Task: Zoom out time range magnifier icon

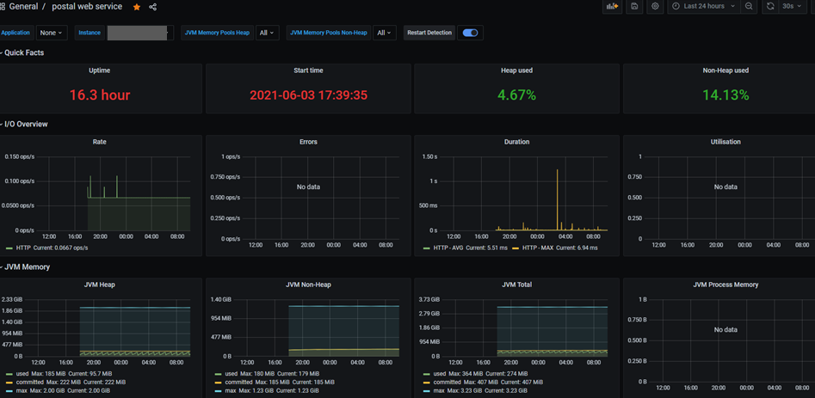Action: tap(749, 6)
